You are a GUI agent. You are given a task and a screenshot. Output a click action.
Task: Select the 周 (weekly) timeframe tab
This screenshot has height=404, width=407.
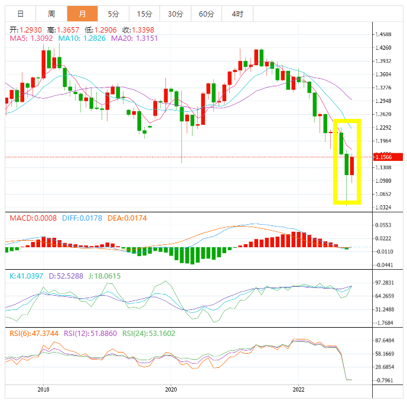point(51,14)
